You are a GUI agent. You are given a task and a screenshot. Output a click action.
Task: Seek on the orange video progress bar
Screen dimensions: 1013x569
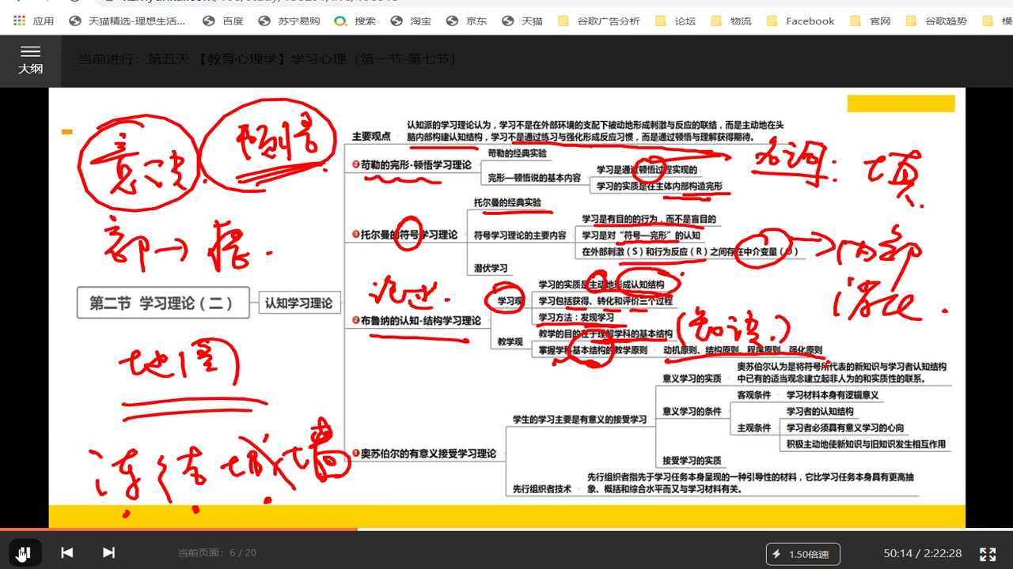[506, 529]
